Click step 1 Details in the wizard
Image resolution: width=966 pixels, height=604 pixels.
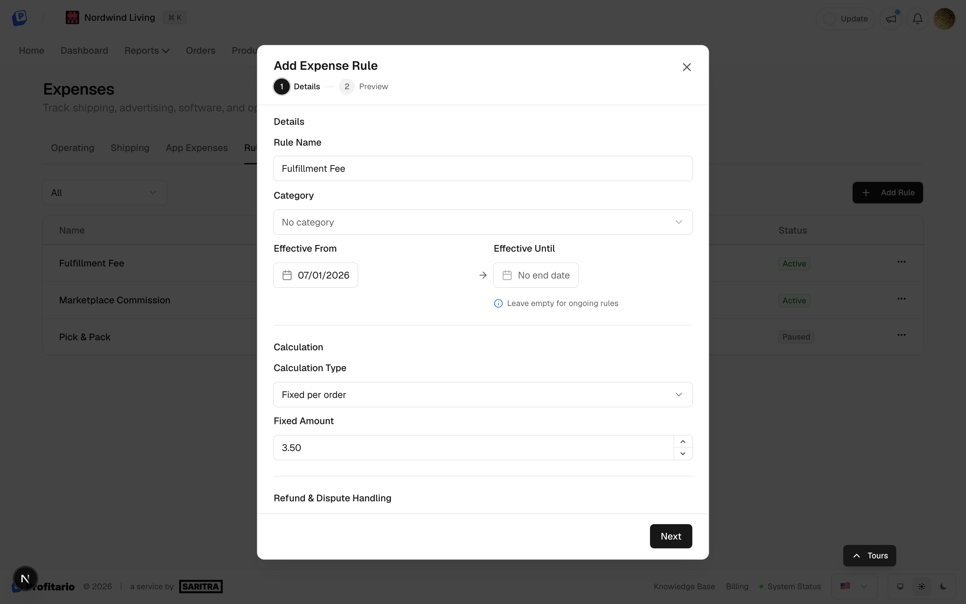297,87
